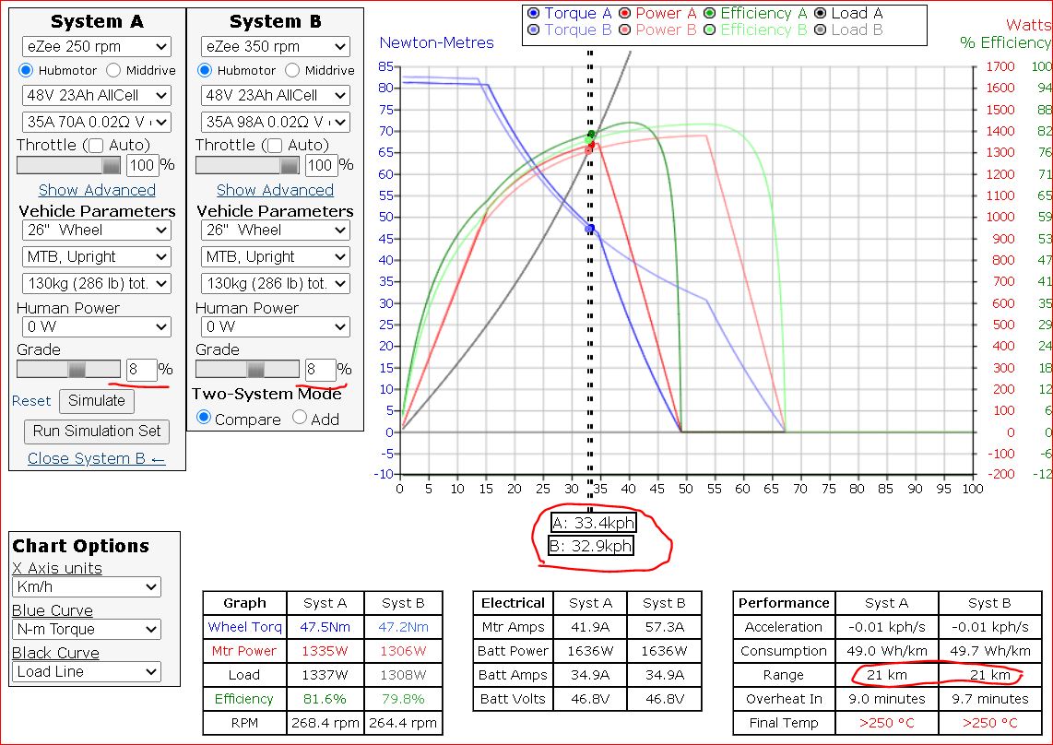Screen dimensions: 1053x745
Task: Enable Auto throttle for System B
Action: coord(275,145)
